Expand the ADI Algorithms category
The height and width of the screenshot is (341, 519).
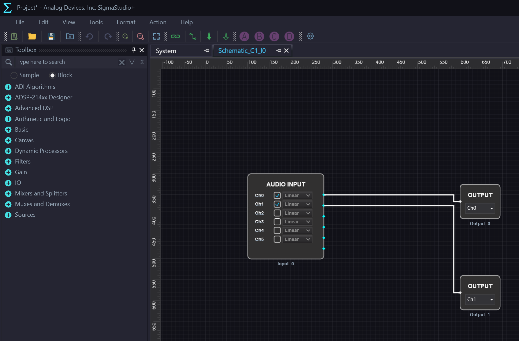[x=8, y=87]
